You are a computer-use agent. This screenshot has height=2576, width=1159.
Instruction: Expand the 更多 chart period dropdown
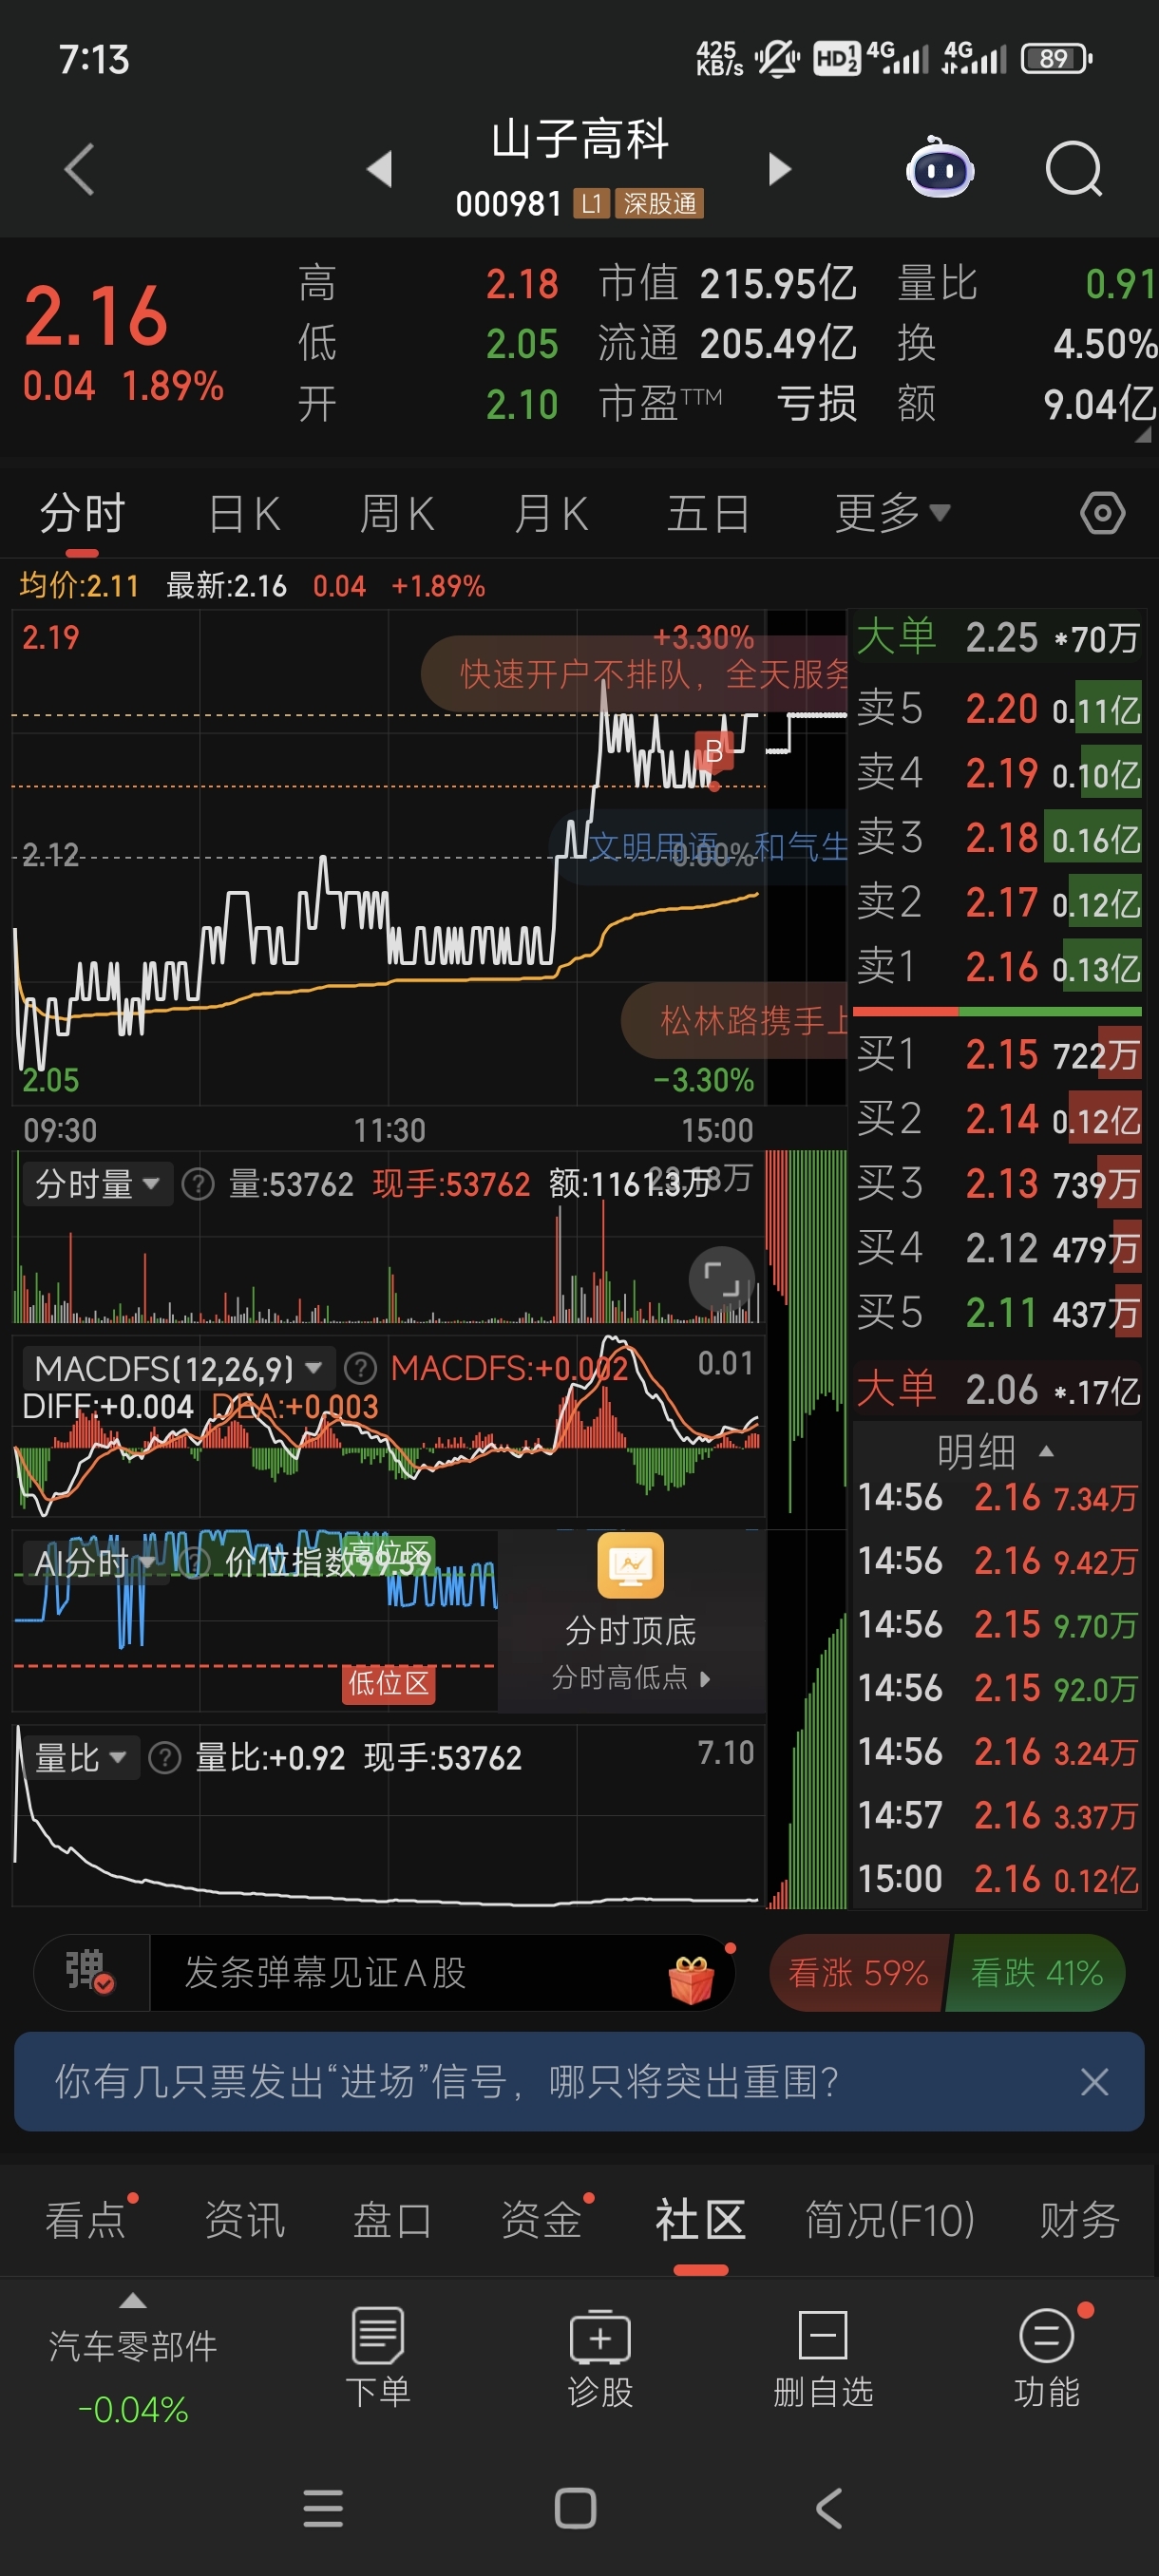point(892,513)
